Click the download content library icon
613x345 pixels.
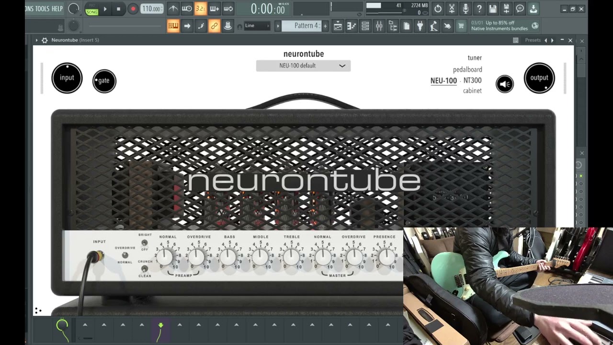(x=534, y=9)
